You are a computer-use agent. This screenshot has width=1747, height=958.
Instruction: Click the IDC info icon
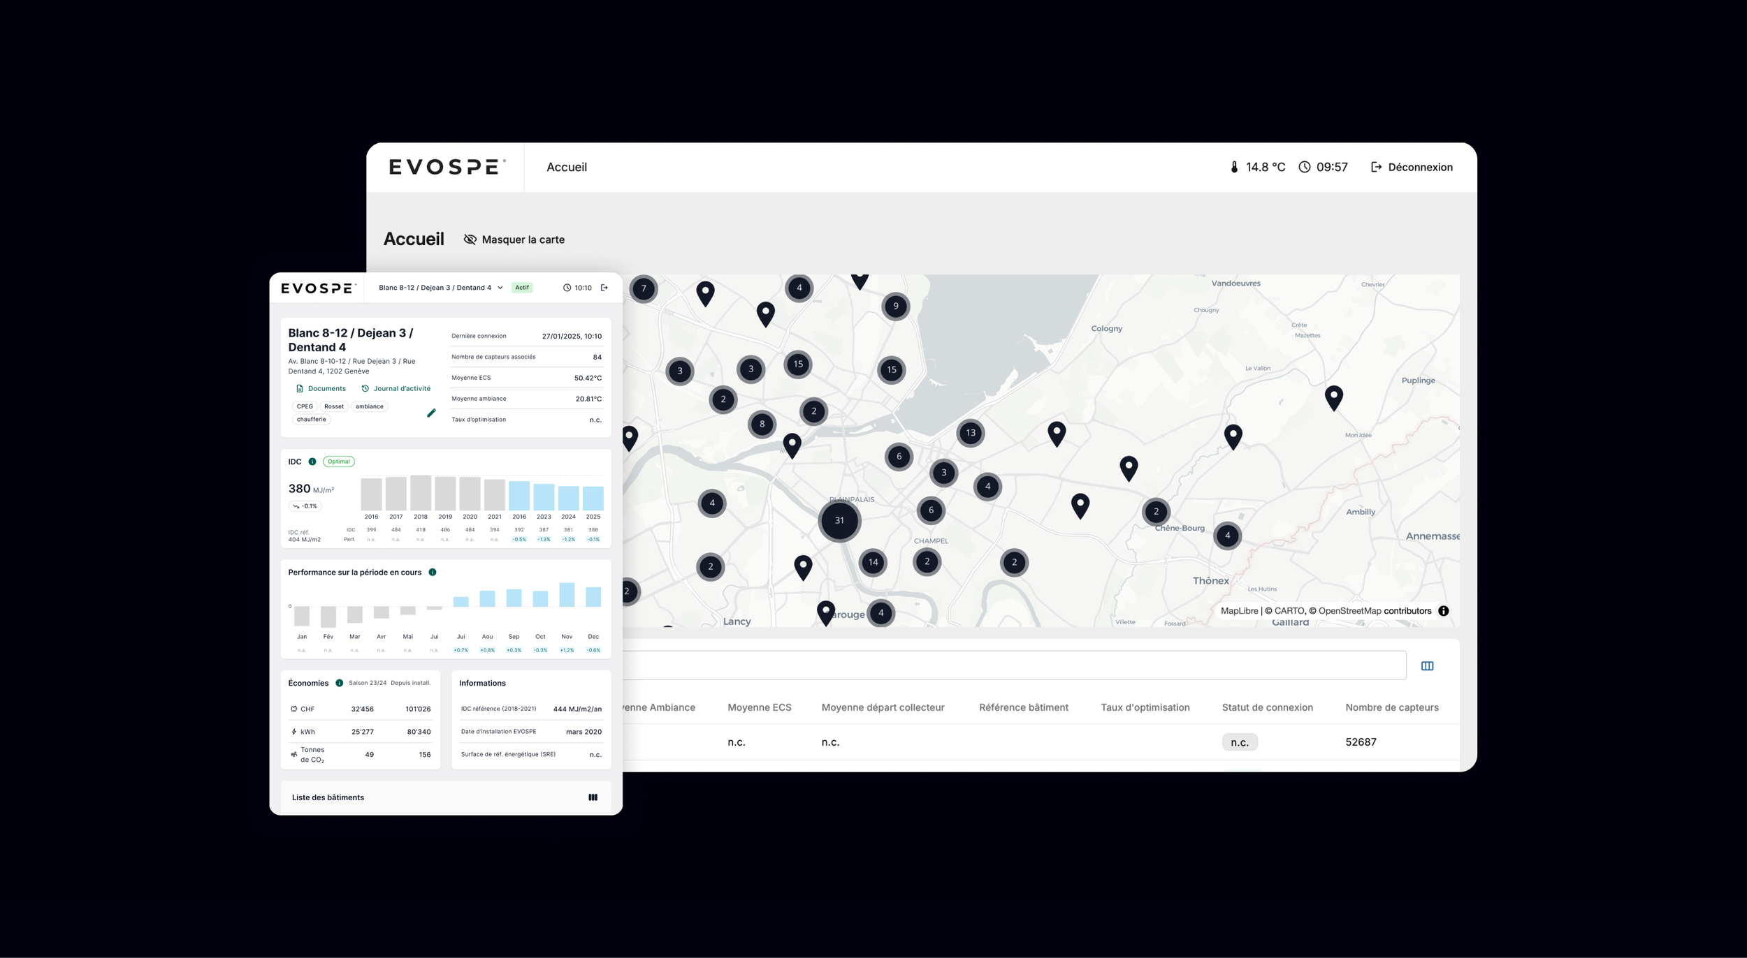(312, 462)
